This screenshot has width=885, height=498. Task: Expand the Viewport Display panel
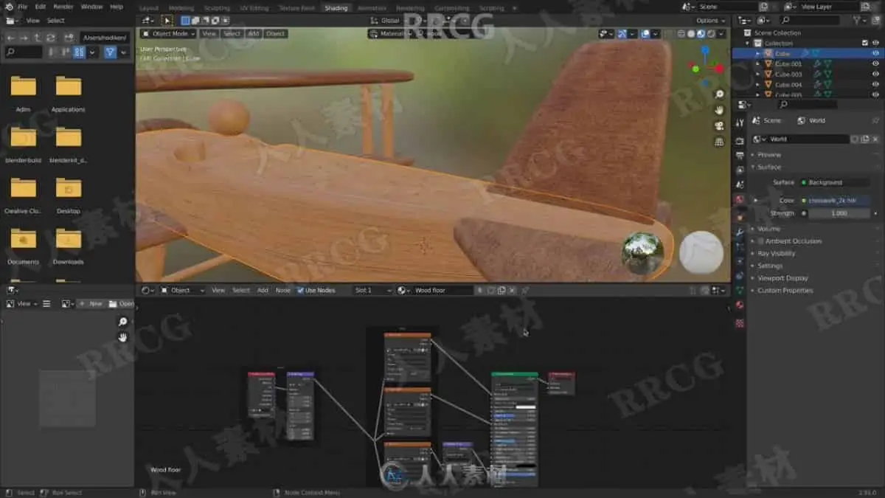tap(782, 278)
